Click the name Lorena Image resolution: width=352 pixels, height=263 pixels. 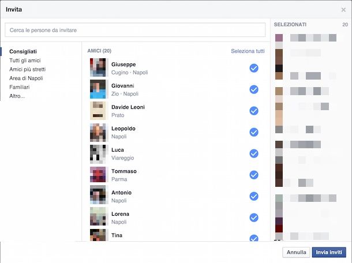coord(121,214)
